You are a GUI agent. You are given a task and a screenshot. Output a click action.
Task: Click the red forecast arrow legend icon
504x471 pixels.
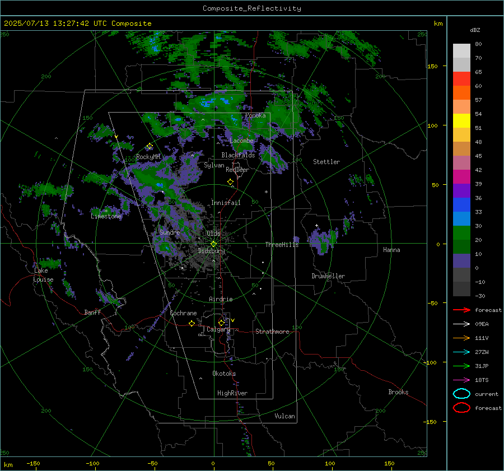pos(461,310)
